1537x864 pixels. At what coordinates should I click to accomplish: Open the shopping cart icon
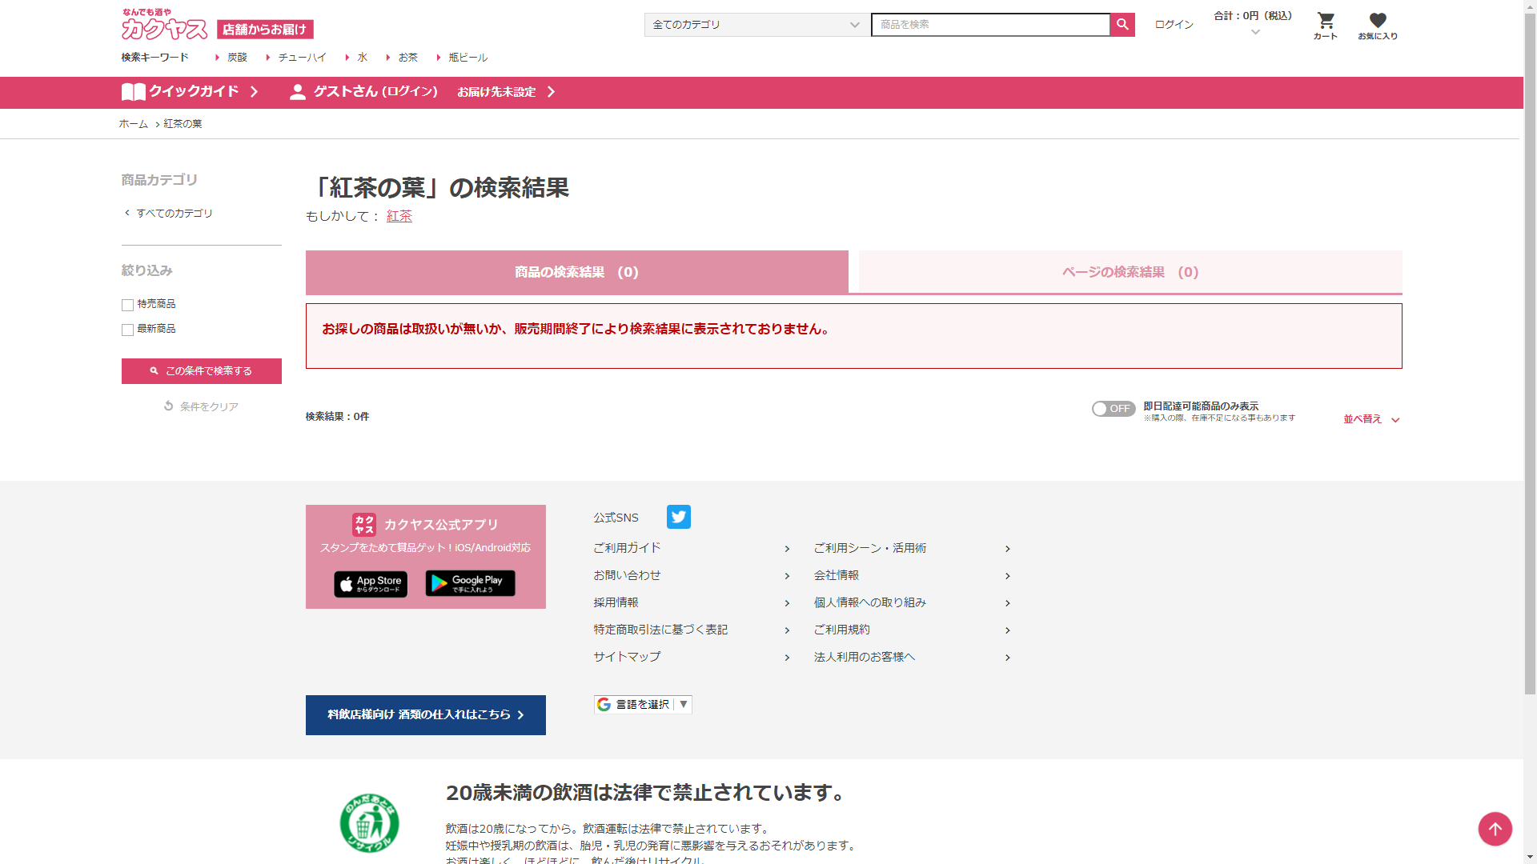pos(1326,25)
